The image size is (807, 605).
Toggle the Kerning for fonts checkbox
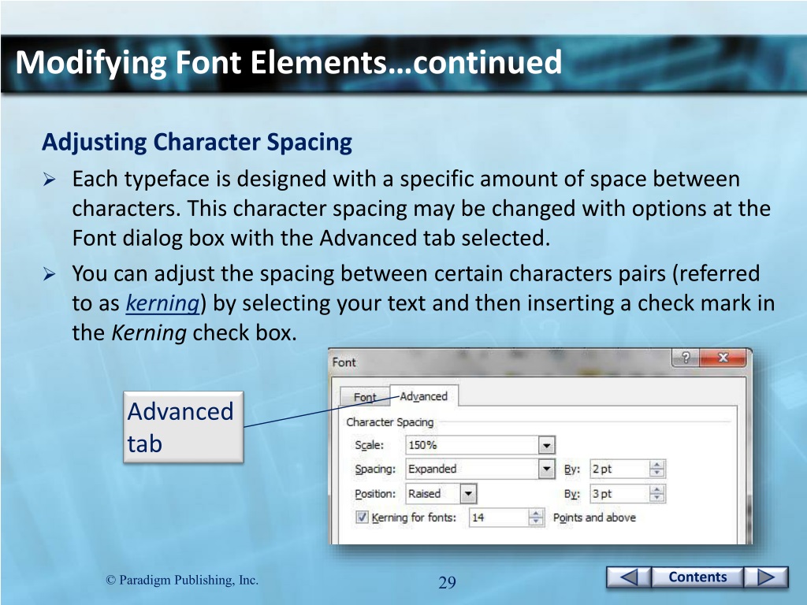(362, 518)
